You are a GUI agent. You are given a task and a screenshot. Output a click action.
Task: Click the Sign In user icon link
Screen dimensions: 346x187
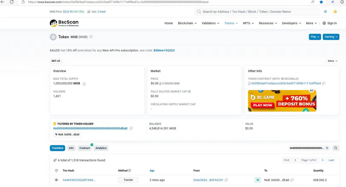tap(330, 23)
